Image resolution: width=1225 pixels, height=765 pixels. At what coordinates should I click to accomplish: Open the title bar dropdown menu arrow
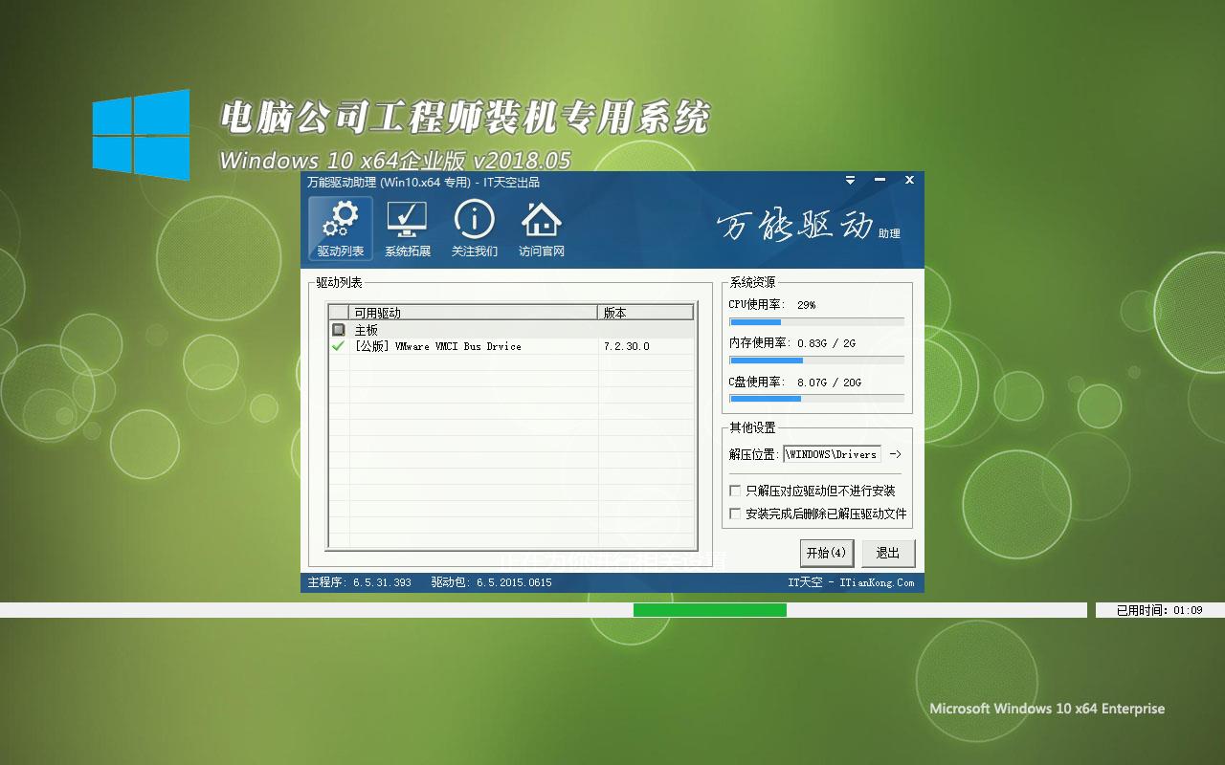(850, 180)
